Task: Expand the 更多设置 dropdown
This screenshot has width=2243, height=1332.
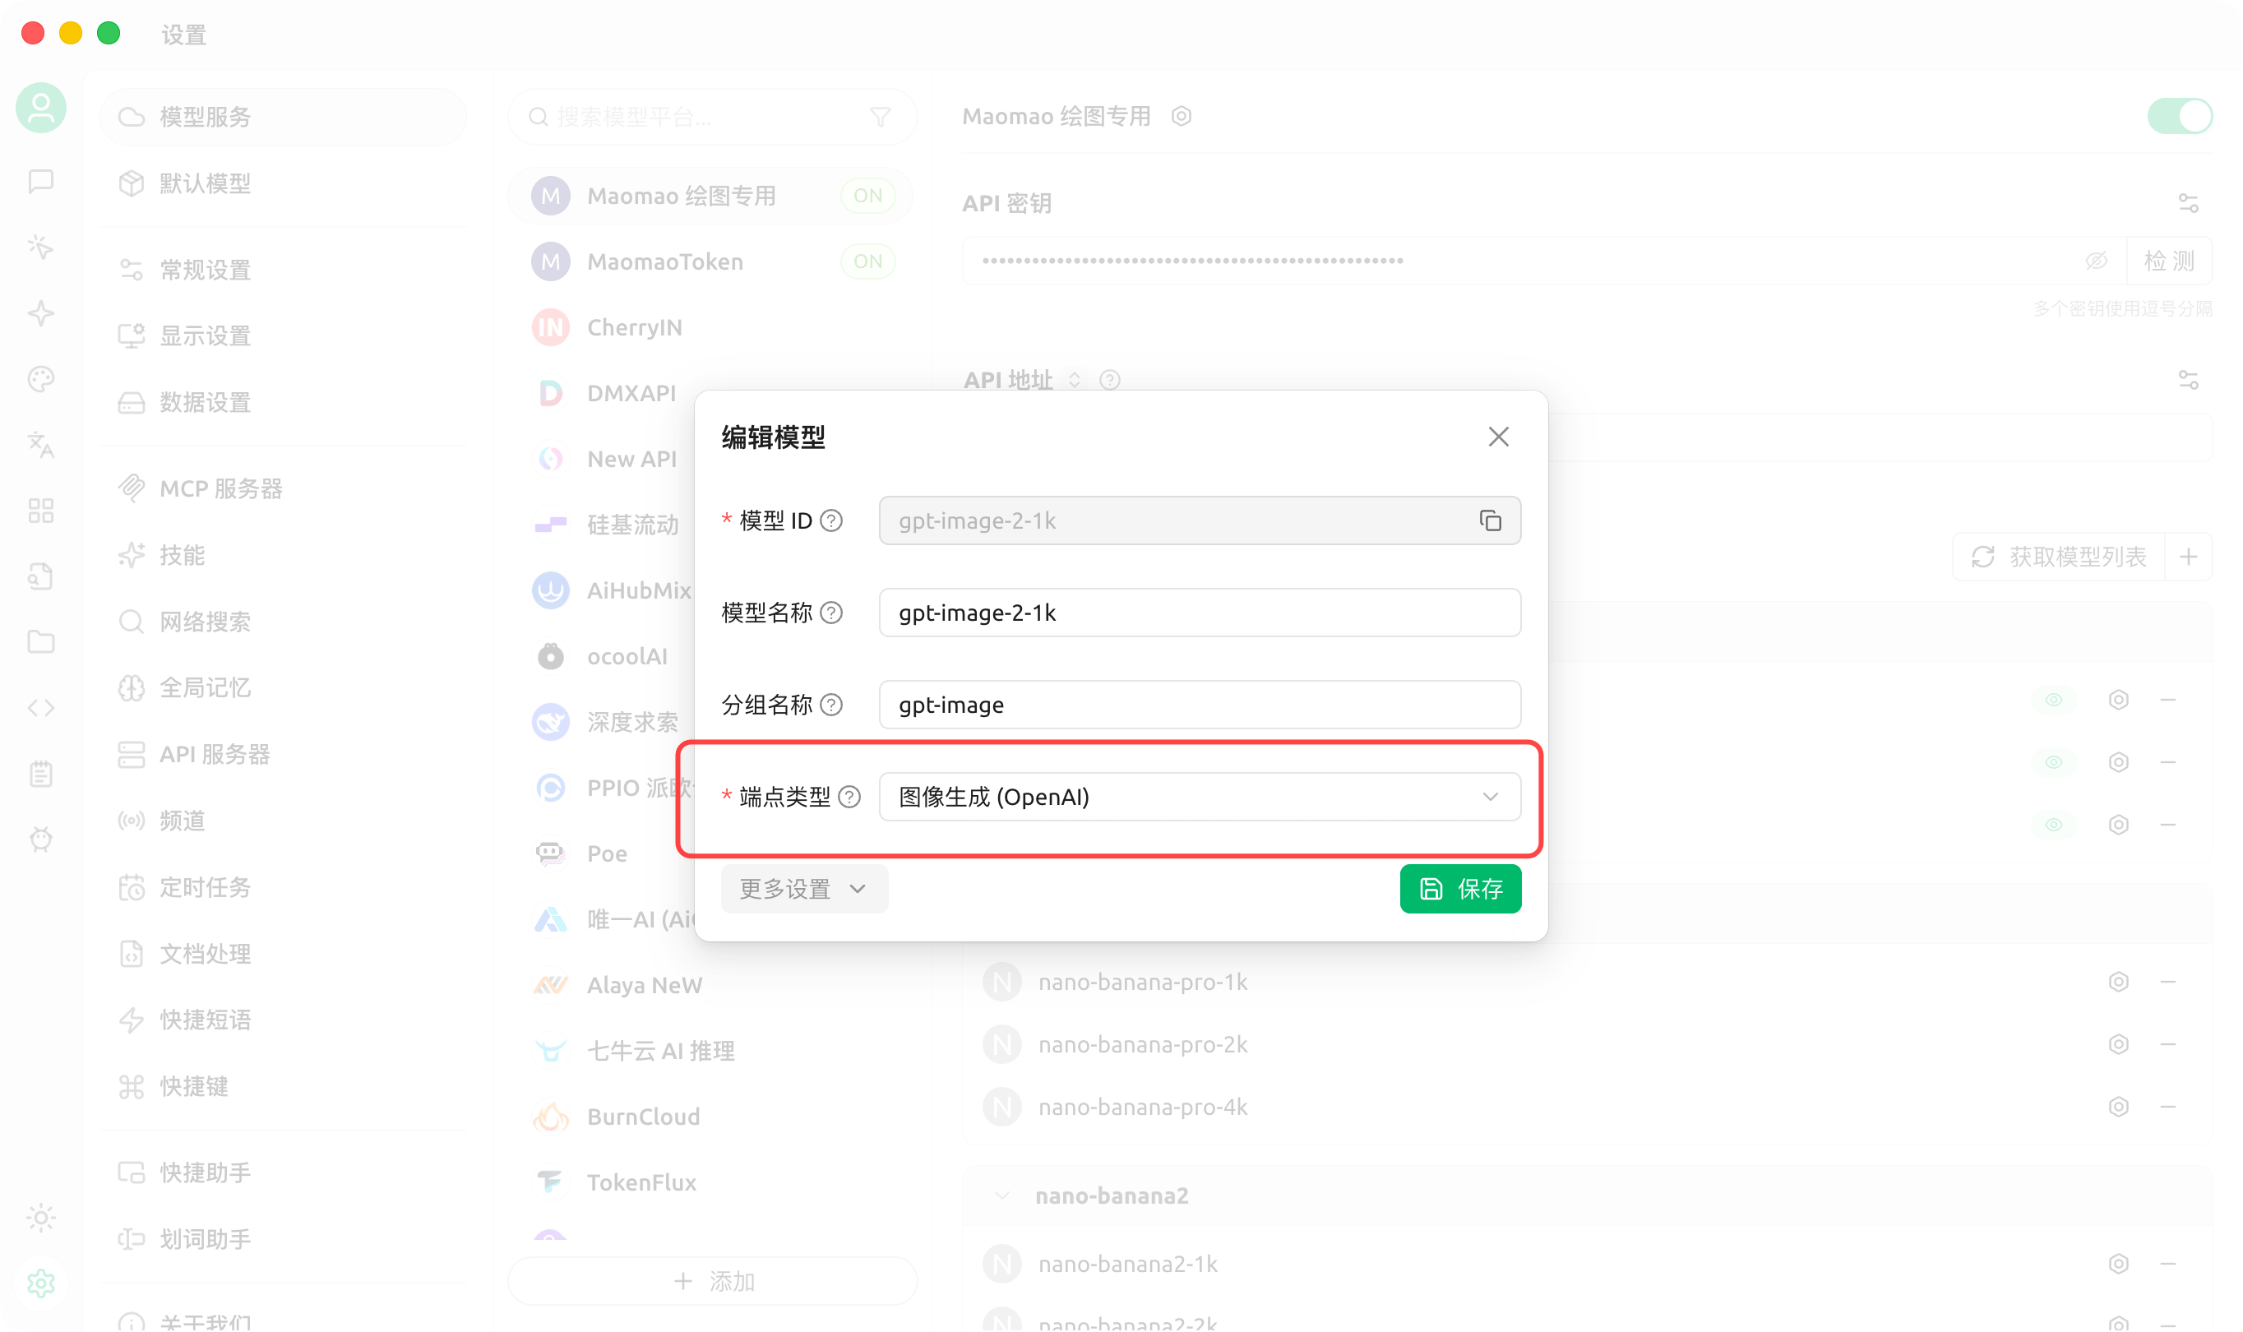Action: point(804,889)
